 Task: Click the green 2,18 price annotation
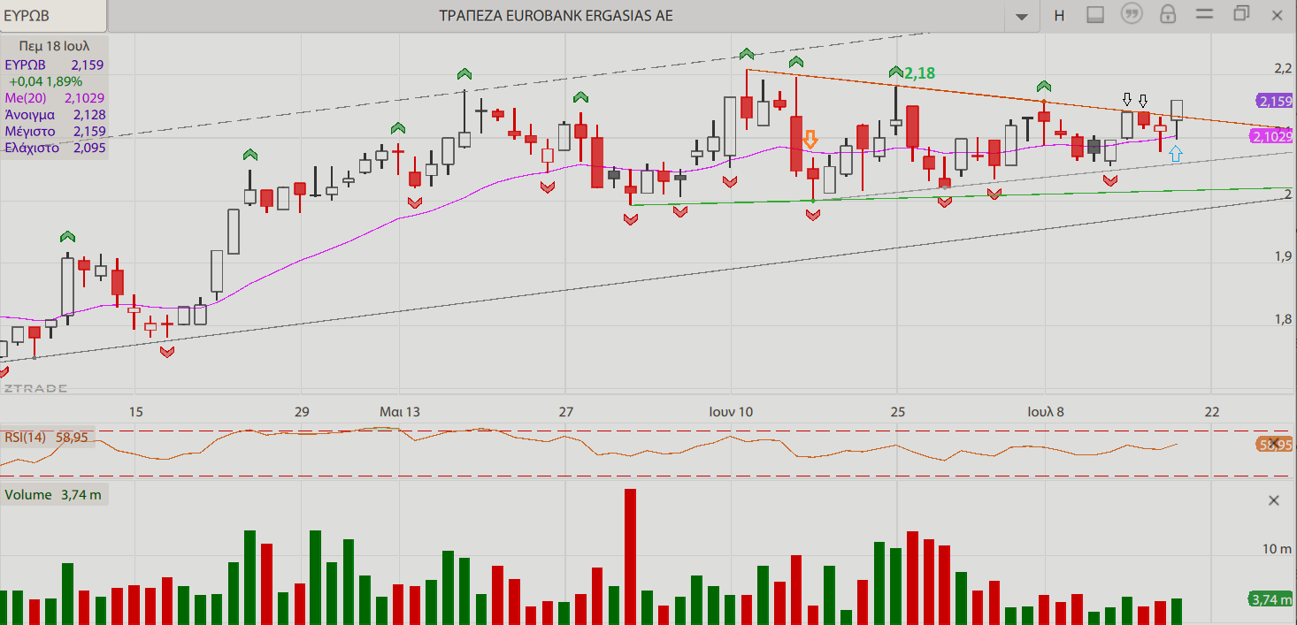(920, 73)
